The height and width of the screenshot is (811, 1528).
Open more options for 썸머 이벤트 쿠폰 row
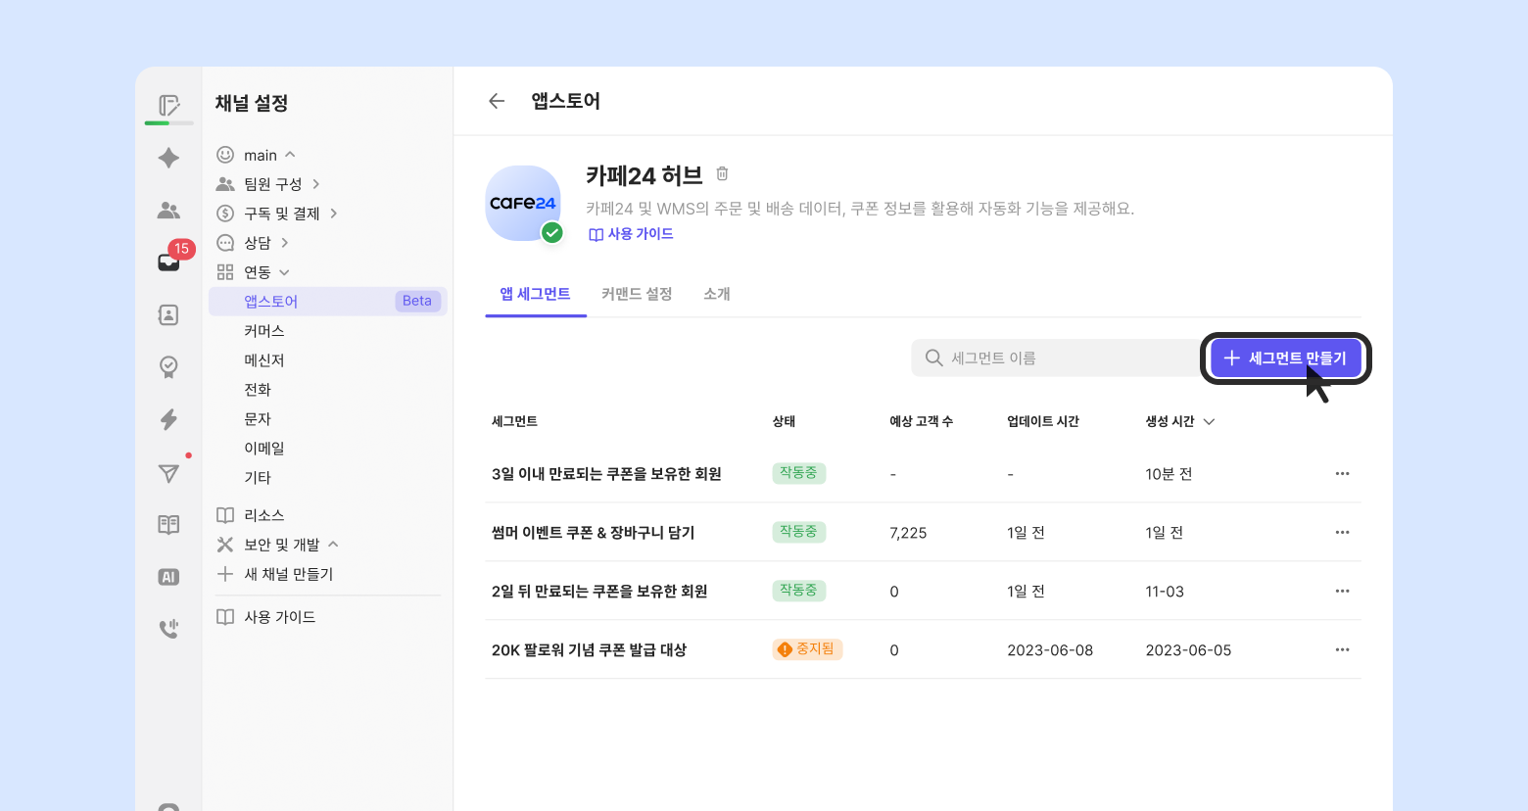coord(1342,533)
